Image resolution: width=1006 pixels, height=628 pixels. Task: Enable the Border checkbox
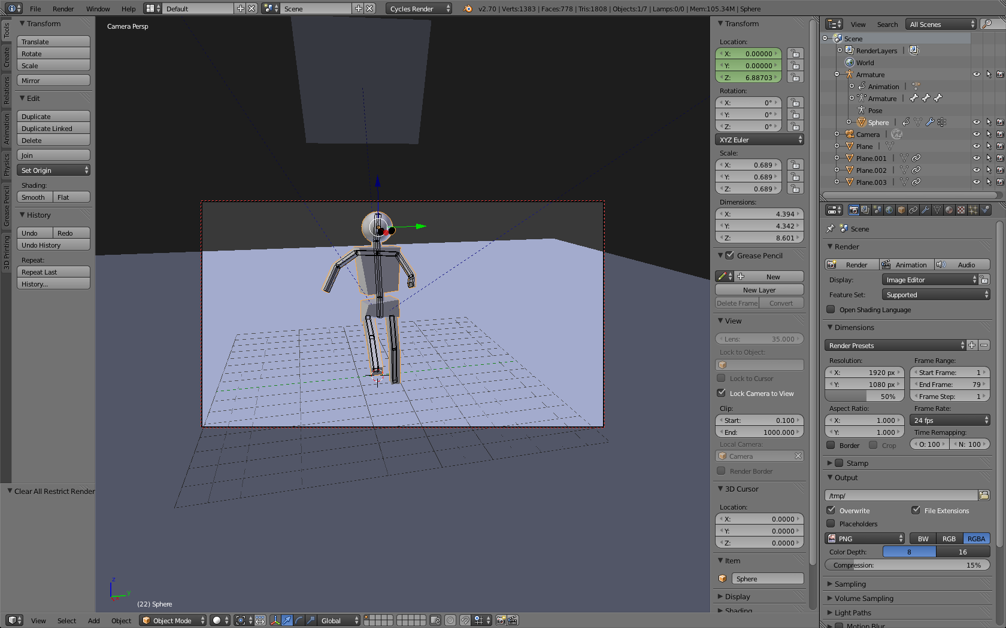[x=831, y=445]
